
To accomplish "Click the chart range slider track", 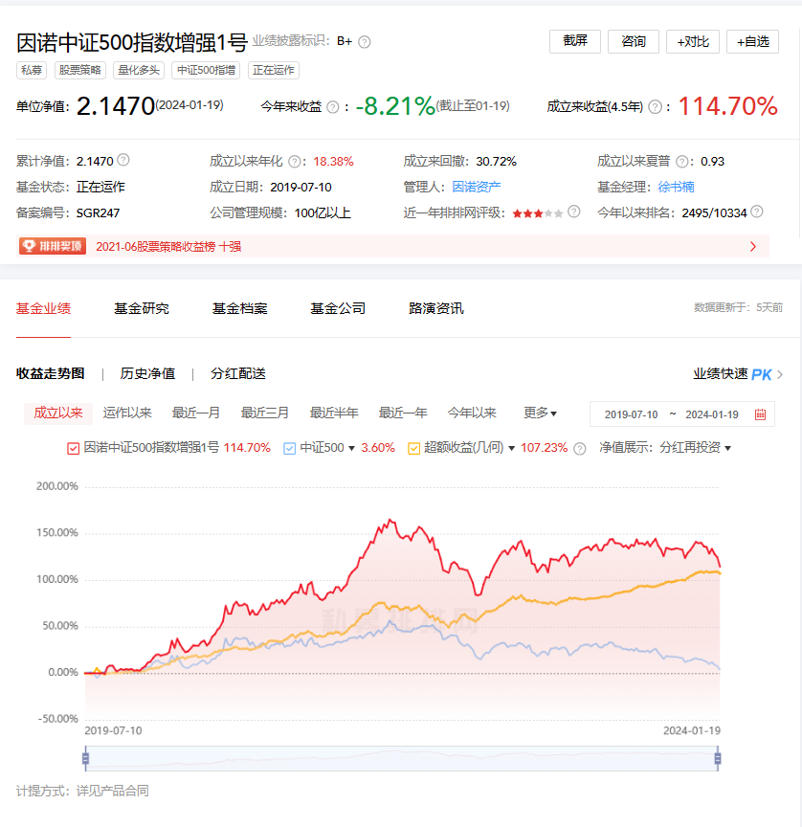I will click(402, 758).
